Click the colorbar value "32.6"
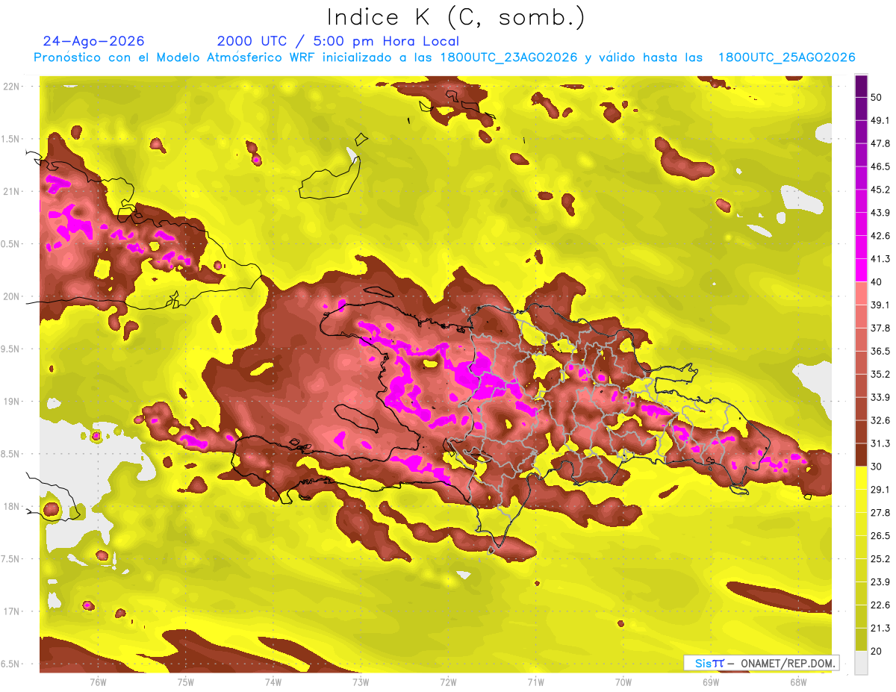The height and width of the screenshot is (692, 896). pos(880,420)
